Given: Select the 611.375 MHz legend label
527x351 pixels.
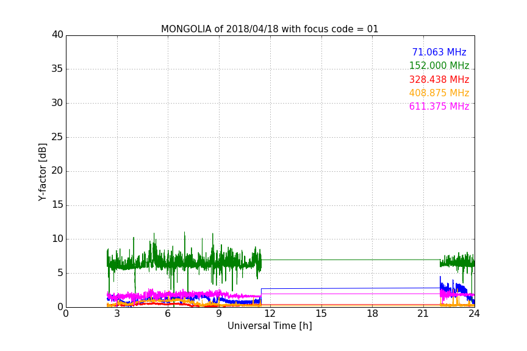Looking at the screenshot, I should [x=439, y=107].
